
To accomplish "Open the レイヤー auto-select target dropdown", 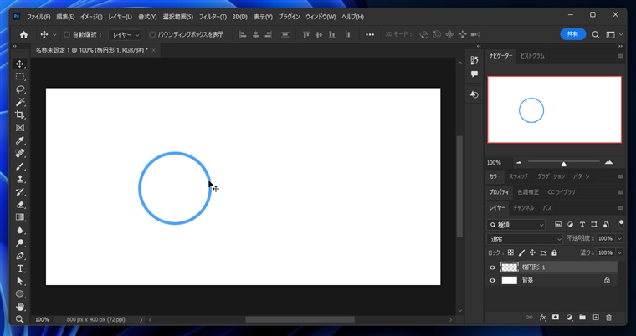I will 126,35.
